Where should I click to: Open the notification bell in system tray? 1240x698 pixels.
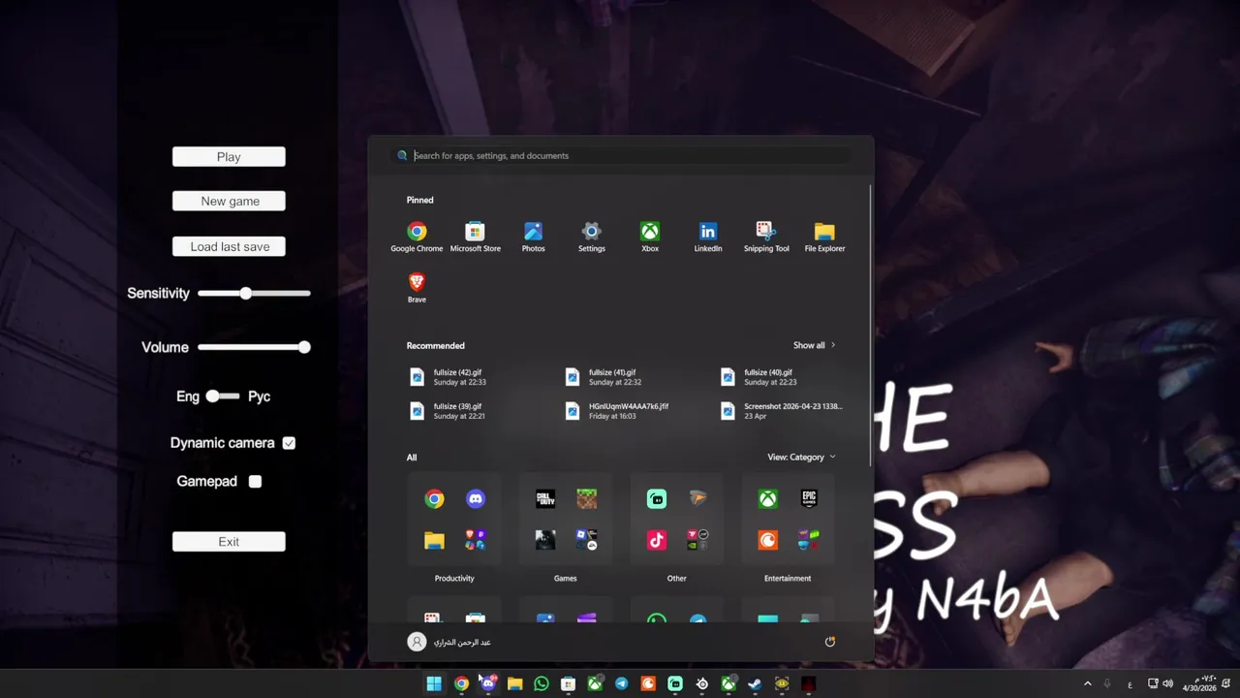pyautogui.click(x=1226, y=683)
